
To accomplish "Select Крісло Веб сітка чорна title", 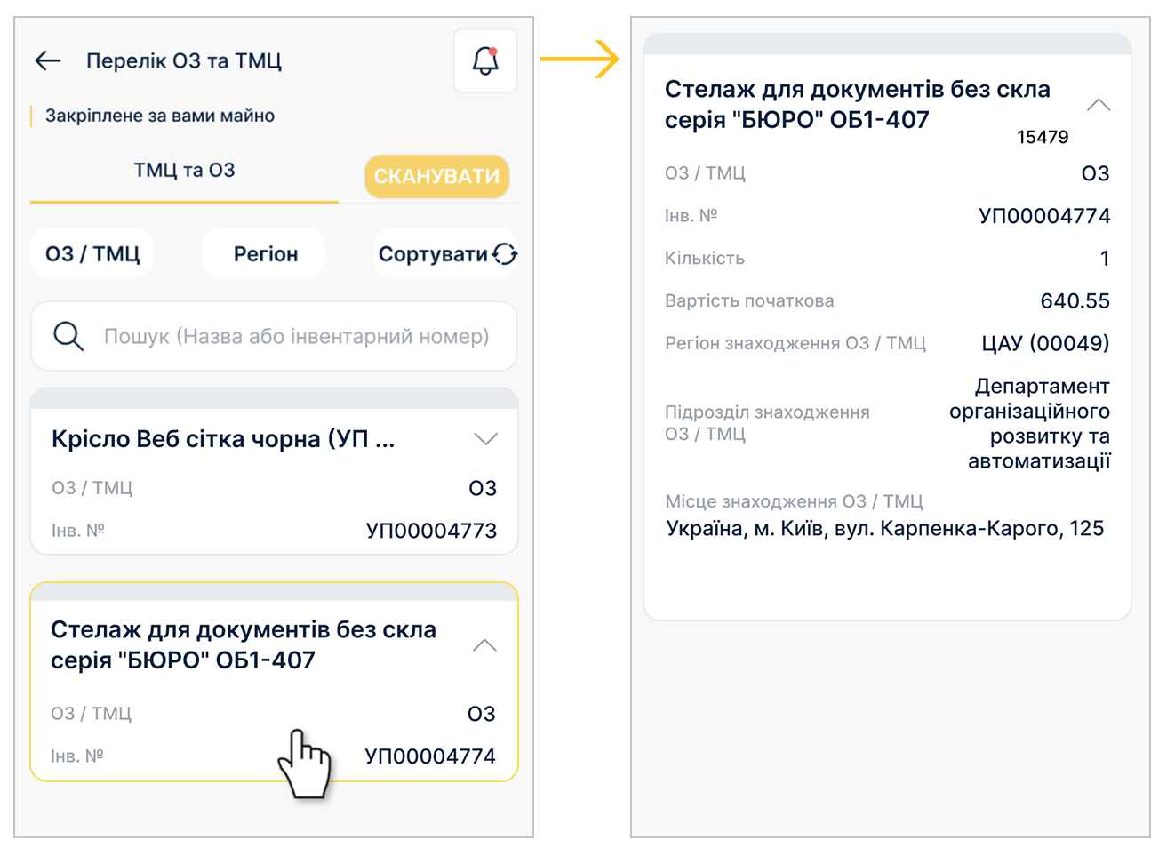I will tap(223, 439).
